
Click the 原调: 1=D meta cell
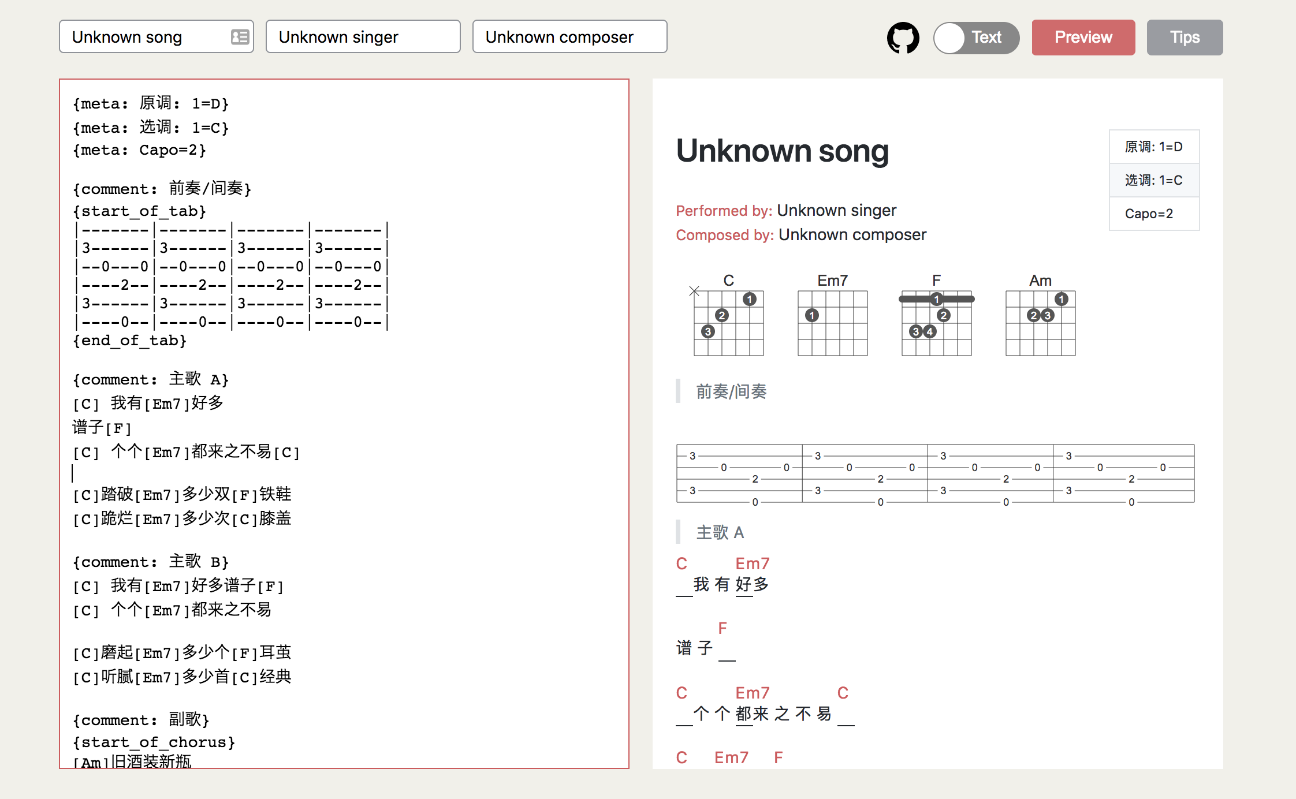tap(1153, 147)
